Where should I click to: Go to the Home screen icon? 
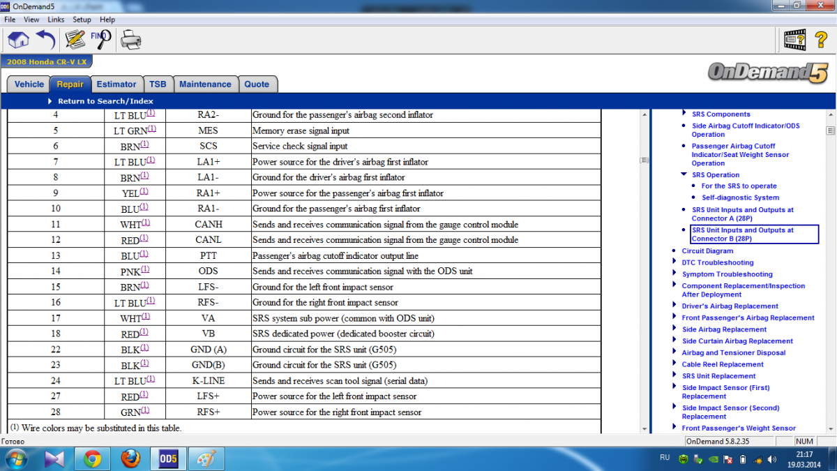point(18,40)
